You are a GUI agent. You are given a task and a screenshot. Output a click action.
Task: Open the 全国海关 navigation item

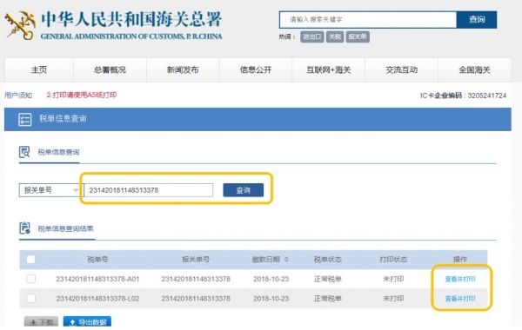475,69
